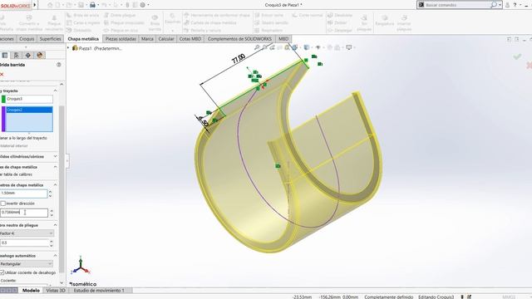Switch to the Piezas soldadas ribbon tab

point(121,39)
